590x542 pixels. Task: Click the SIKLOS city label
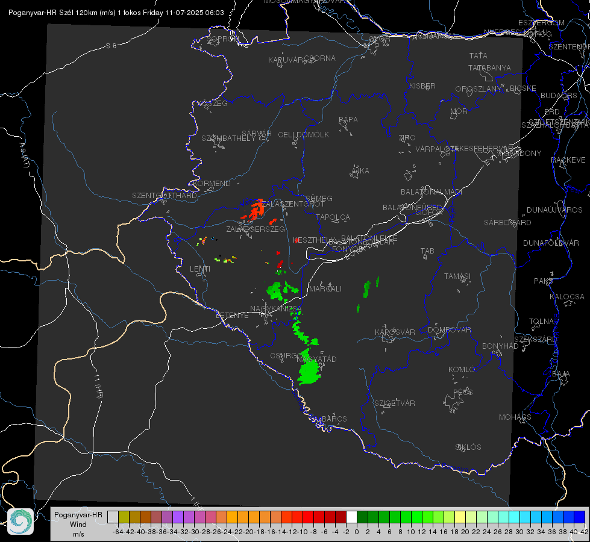(468, 447)
